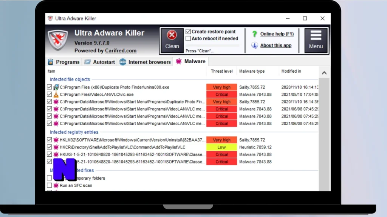387x217 pixels.
Task: Uncheck the VLC\vlc.exe file entry
Action: click(x=50, y=95)
